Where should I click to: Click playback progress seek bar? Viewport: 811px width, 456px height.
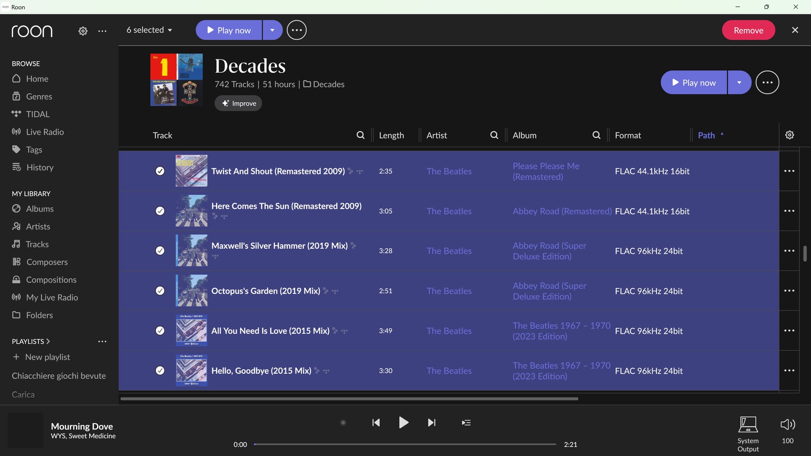click(x=405, y=444)
